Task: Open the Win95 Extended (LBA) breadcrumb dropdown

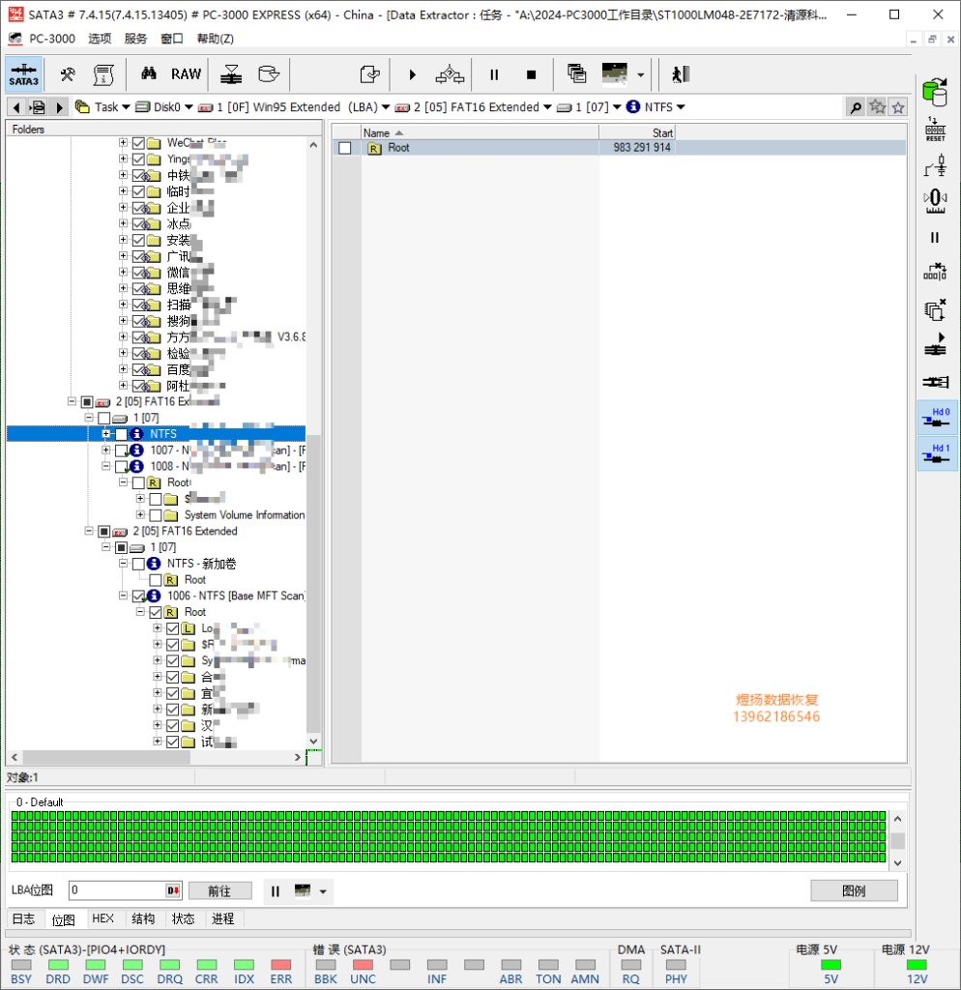Action: point(386,107)
